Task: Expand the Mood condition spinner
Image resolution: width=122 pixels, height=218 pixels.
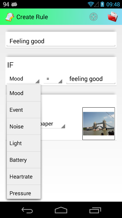Action: [23, 79]
